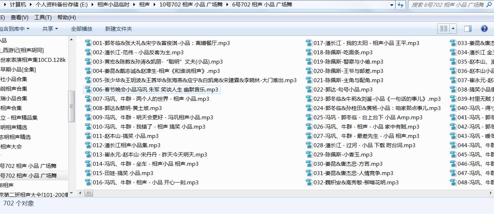This screenshot has height=214, width=494.
Task: Go to 计算机 in the address bar
Action: pyautogui.click(x=18, y=5)
